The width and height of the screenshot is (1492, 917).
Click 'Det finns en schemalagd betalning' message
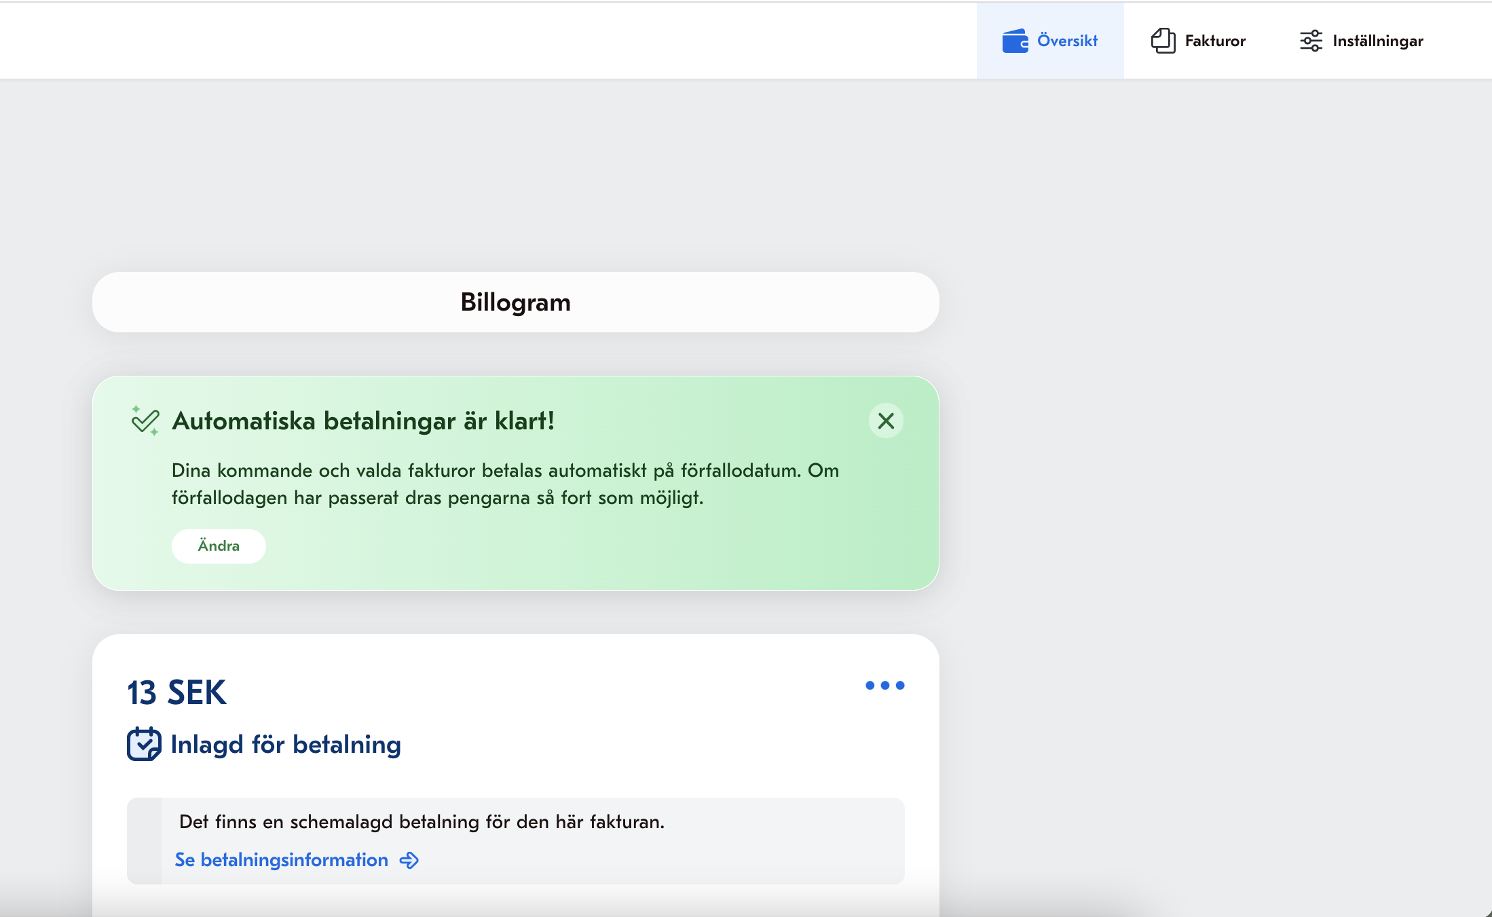pos(422,822)
